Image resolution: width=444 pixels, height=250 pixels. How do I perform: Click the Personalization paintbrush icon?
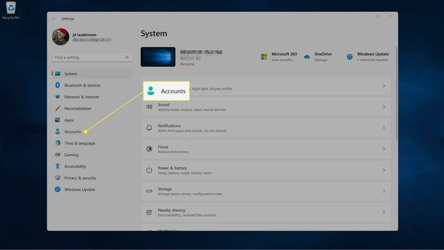57,108
